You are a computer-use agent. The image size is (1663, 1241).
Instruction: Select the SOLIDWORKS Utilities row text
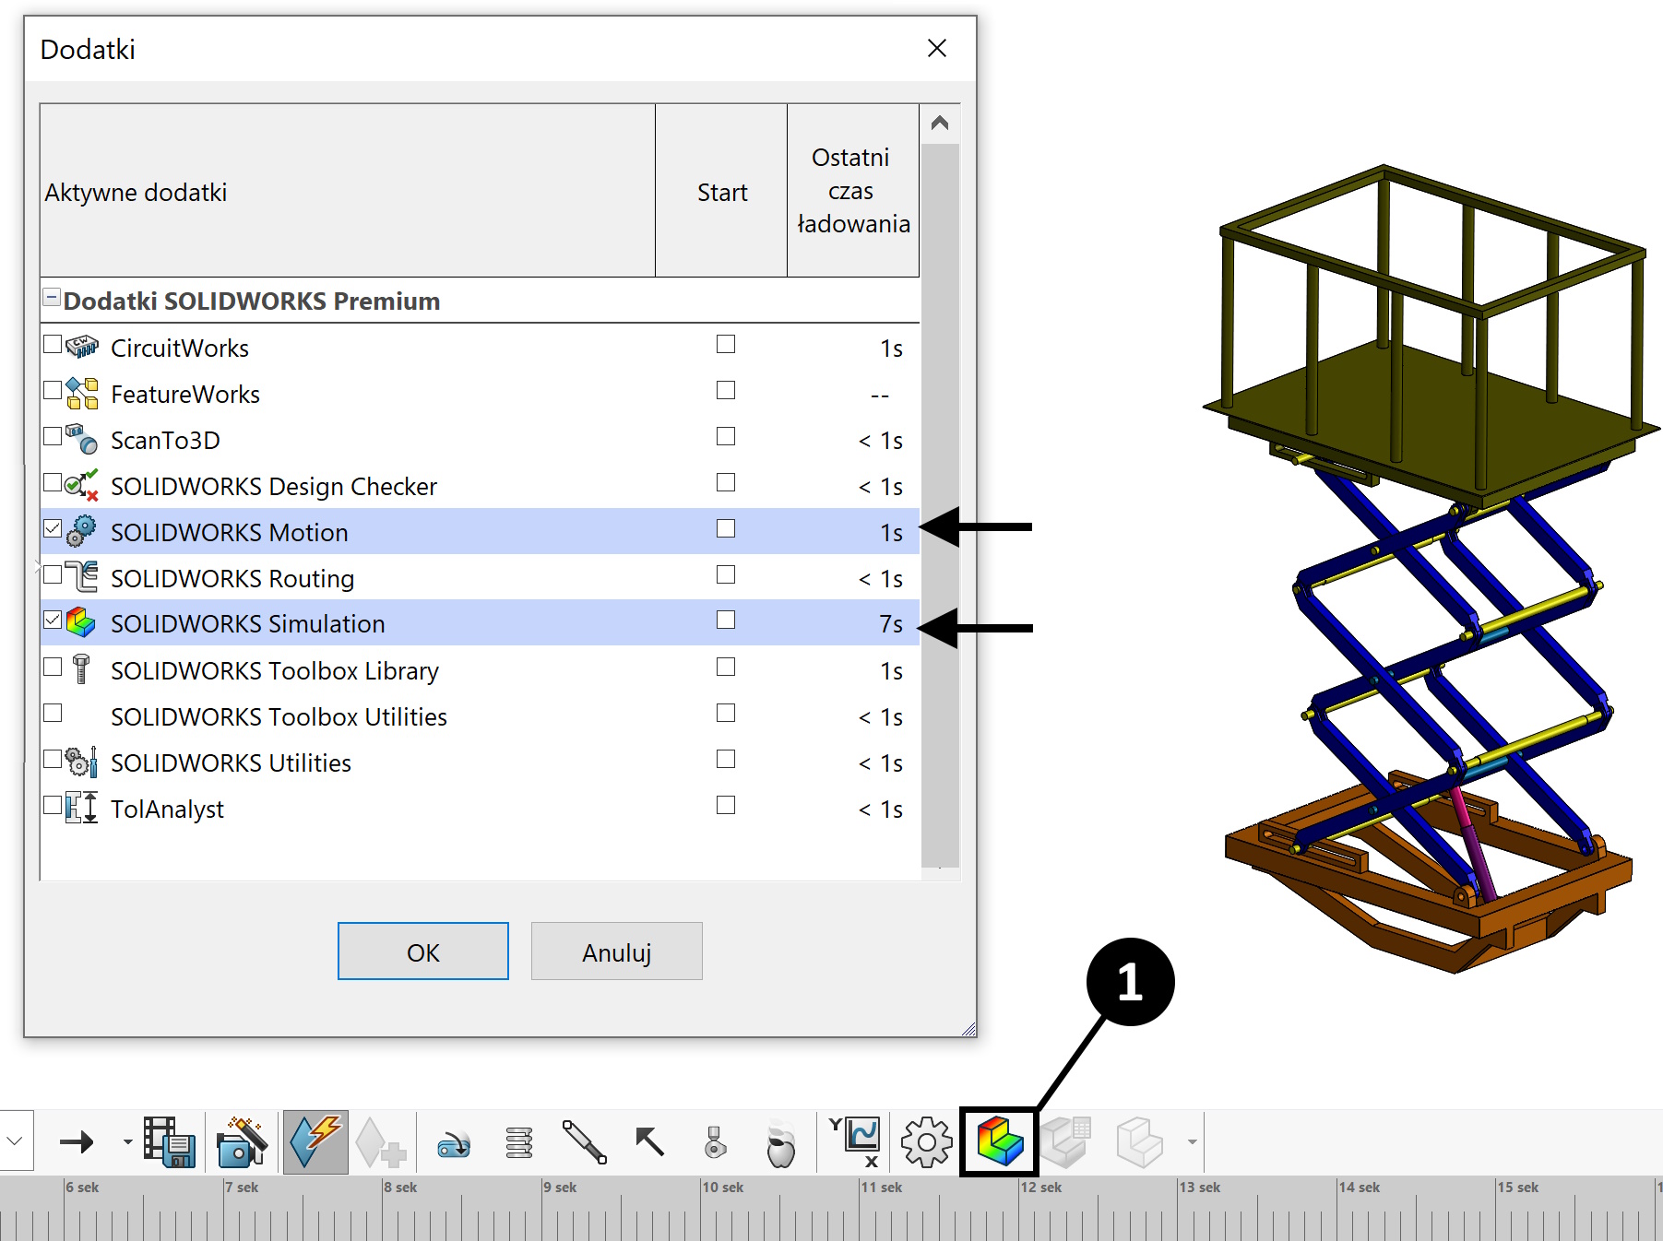tap(232, 762)
